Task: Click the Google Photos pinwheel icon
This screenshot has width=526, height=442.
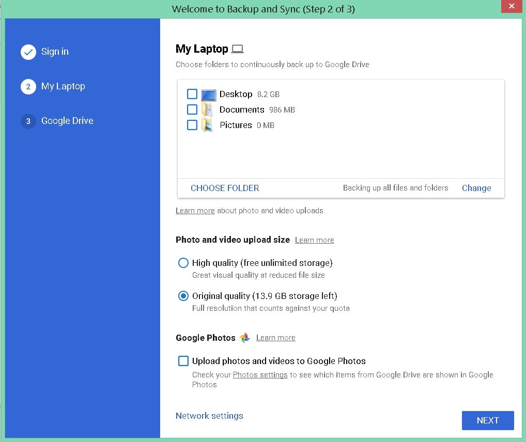Action: click(245, 338)
